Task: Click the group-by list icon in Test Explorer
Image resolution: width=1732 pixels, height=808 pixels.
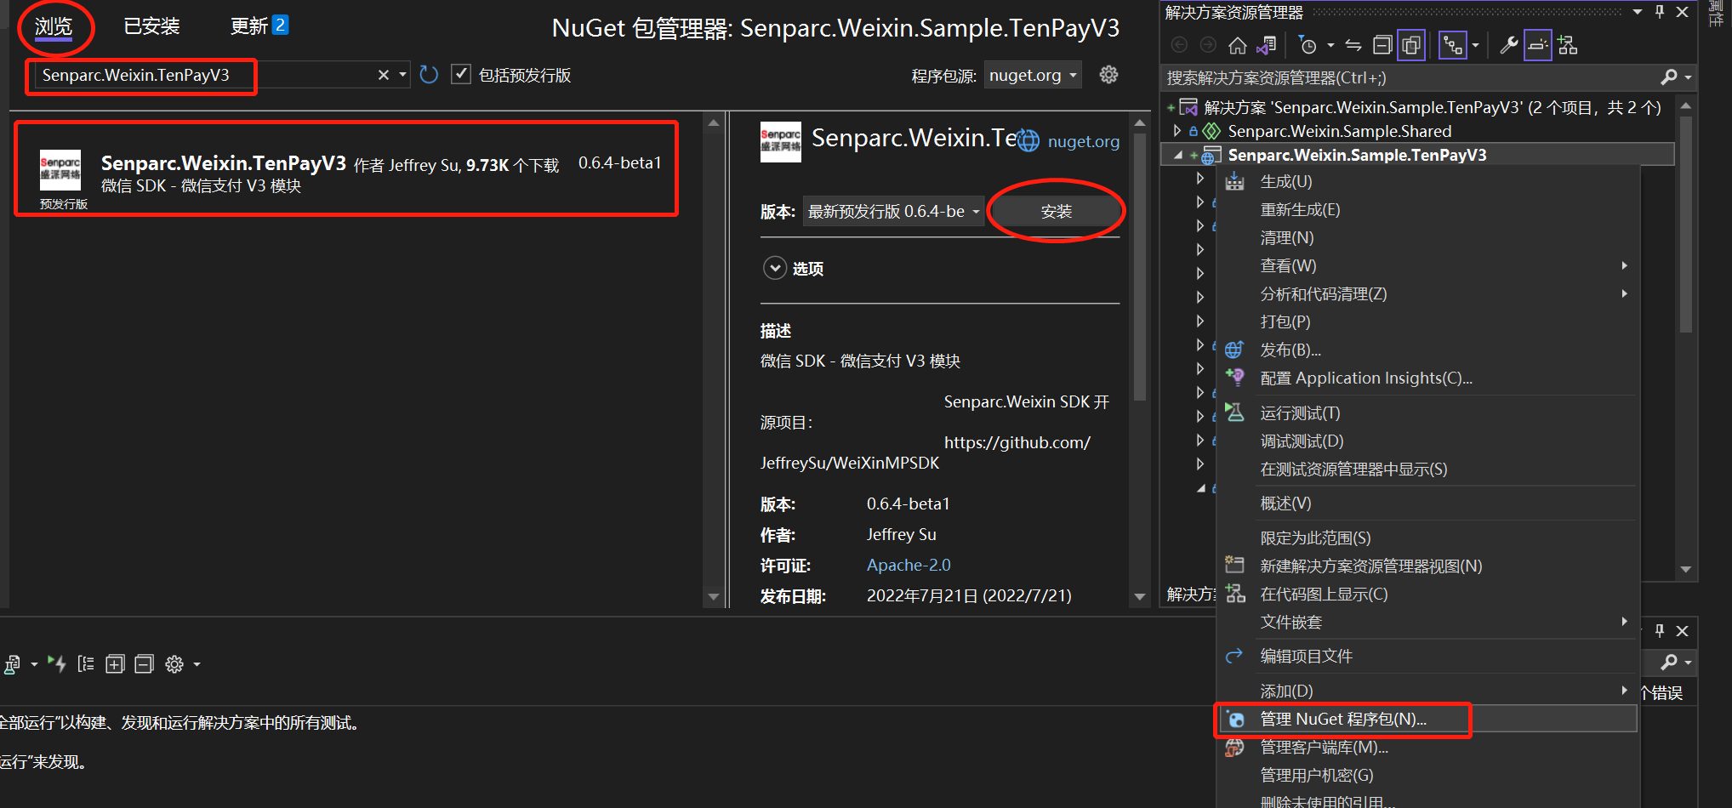Action: pos(86,664)
